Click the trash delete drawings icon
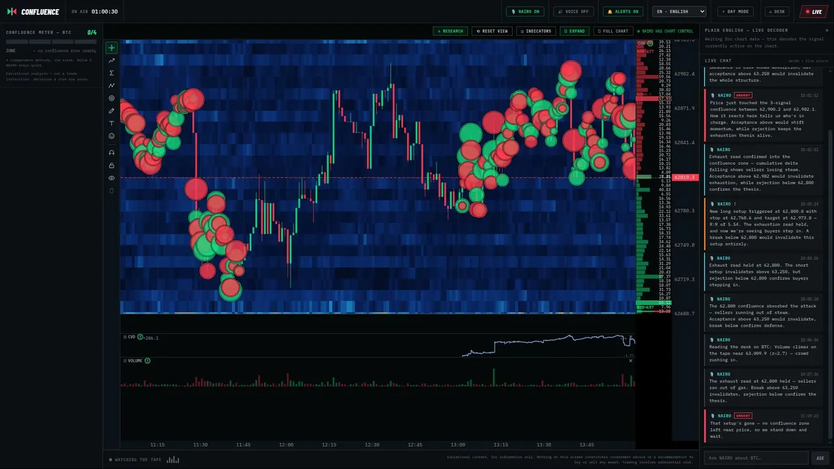The width and height of the screenshot is (834, 469). 111,191
